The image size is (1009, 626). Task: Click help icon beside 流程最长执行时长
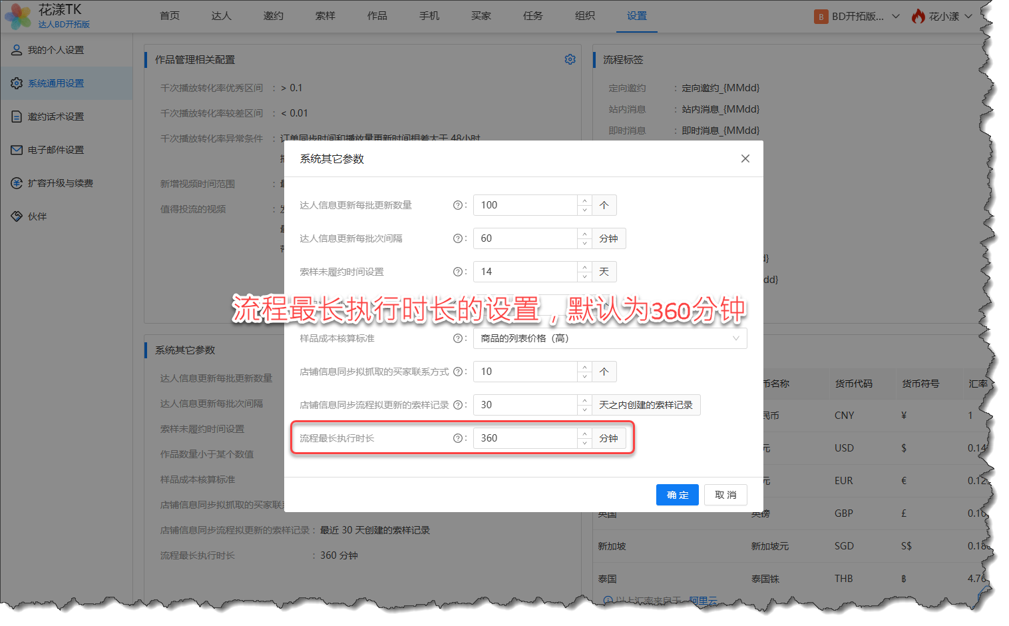pos(457,438)
